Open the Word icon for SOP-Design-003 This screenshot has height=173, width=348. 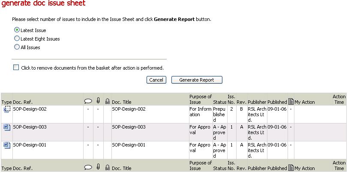pos(7,127)
